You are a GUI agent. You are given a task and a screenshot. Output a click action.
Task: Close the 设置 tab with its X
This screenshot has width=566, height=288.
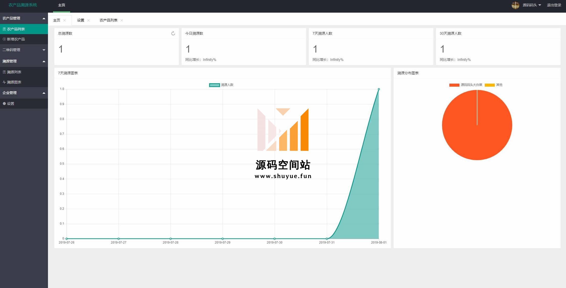(x=88, y=20)
